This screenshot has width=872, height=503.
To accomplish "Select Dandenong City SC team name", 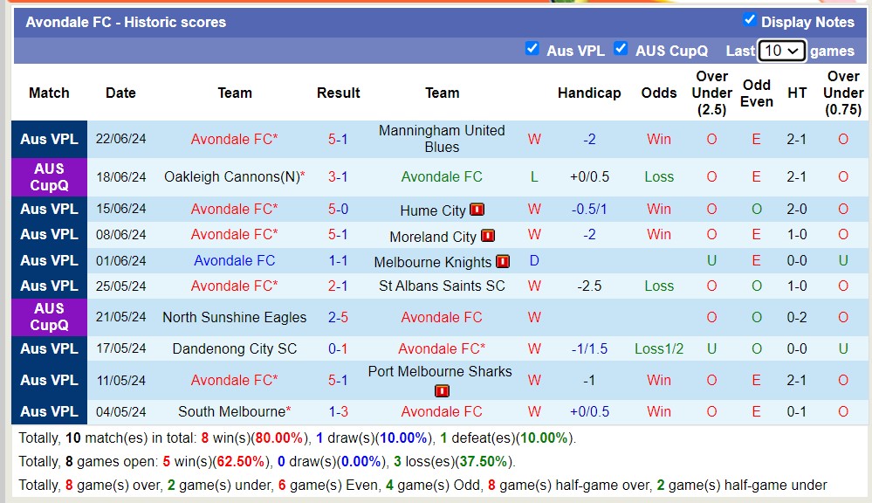I will [234, 348].
